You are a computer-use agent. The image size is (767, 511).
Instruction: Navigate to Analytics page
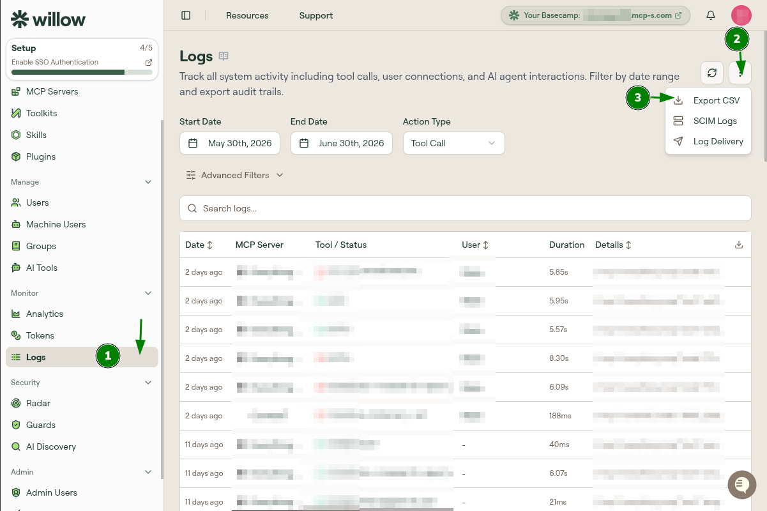coord(82,314)
